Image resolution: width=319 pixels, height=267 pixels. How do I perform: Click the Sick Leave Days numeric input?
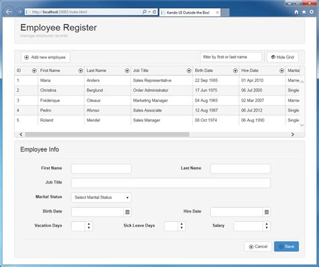click(171, 226)
